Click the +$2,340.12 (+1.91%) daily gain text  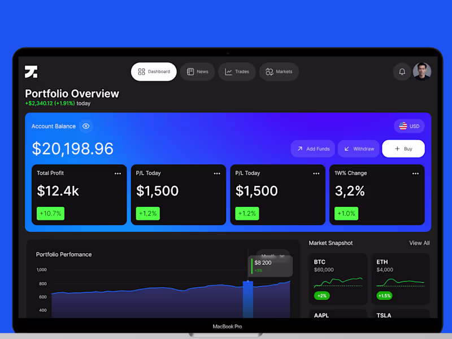[x=50, y=103]
